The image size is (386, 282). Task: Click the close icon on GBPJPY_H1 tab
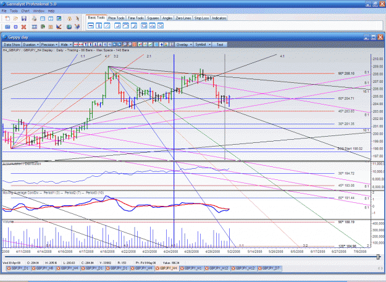tap(182, 268)
